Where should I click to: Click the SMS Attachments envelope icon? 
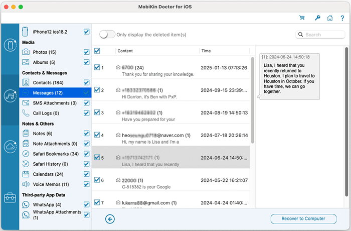point(26,103)
